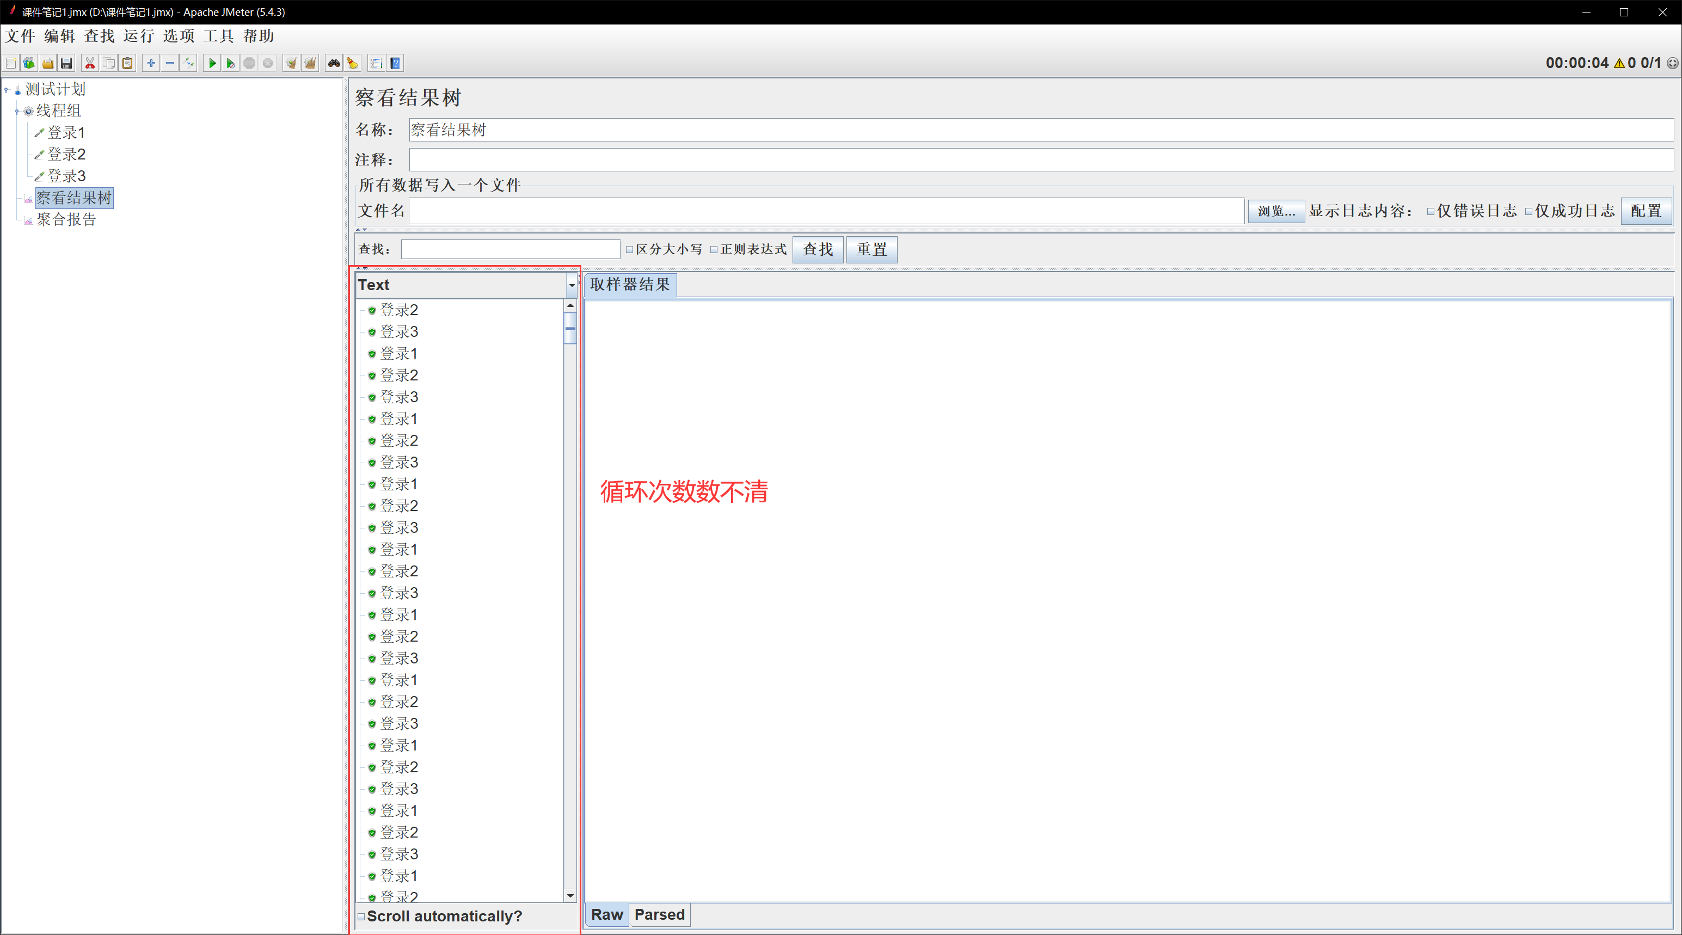Click the binoculars Search icon
This screenshot has height=935, width=1682.
(334, 63)
